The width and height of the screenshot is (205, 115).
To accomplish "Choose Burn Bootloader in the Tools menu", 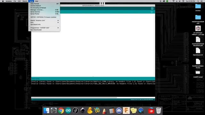I will (x=44, y=30).
